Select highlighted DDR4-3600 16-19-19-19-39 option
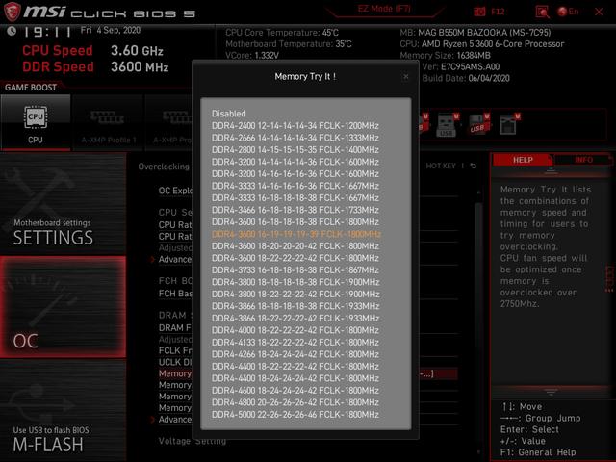The image size is (616, 462). pyautogui.click(x=295, y=234)
